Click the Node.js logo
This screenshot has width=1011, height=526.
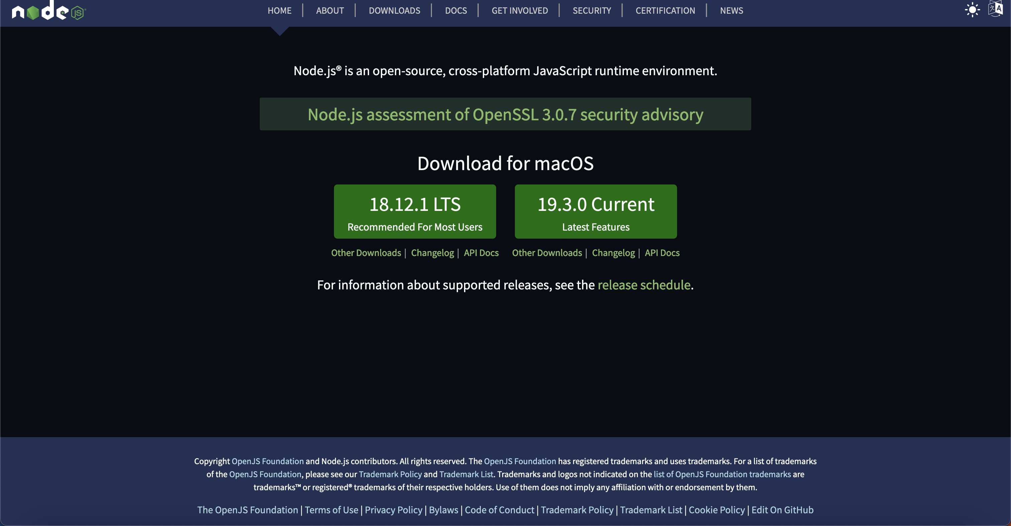[x=49, y=11]
